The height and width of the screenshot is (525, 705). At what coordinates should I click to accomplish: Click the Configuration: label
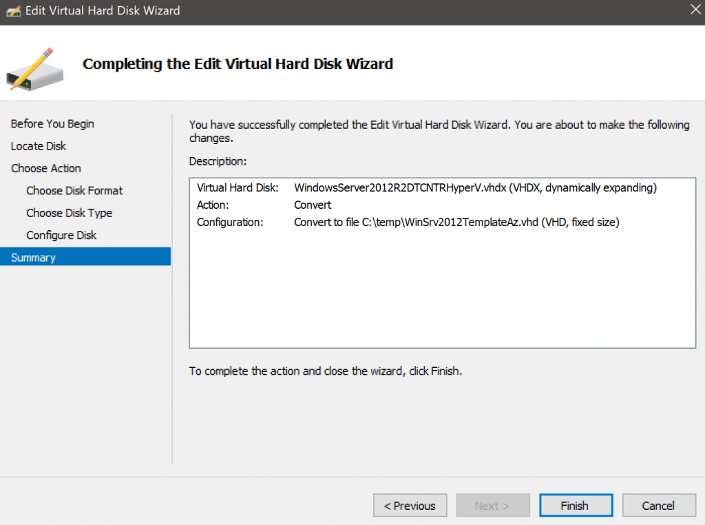click(230, 223)
